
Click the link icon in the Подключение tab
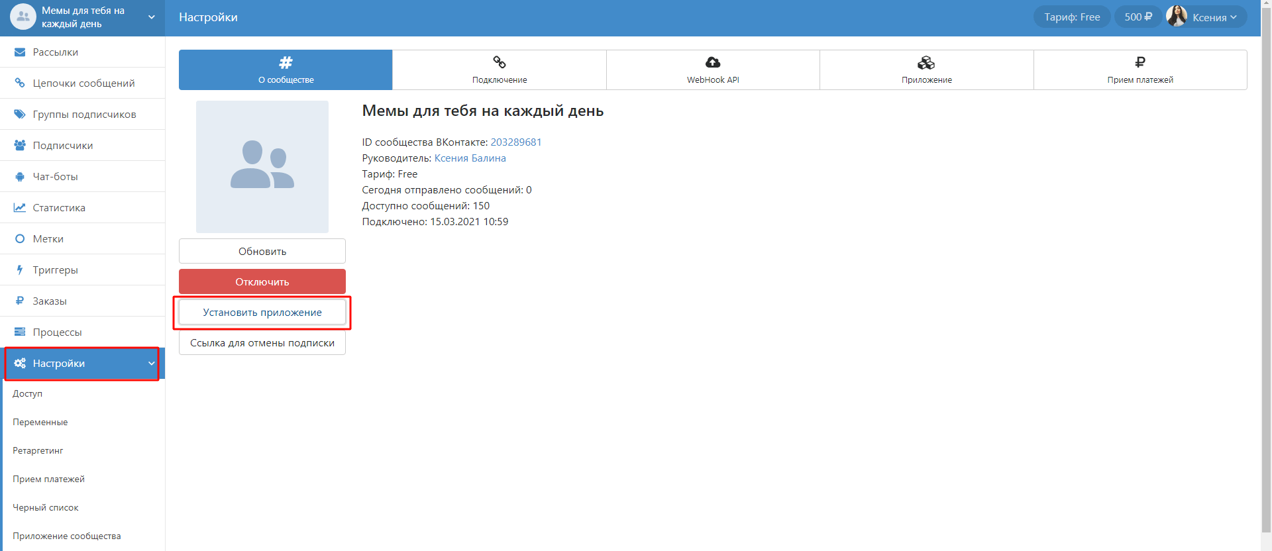pyautogui.click(x=500, y=62)
